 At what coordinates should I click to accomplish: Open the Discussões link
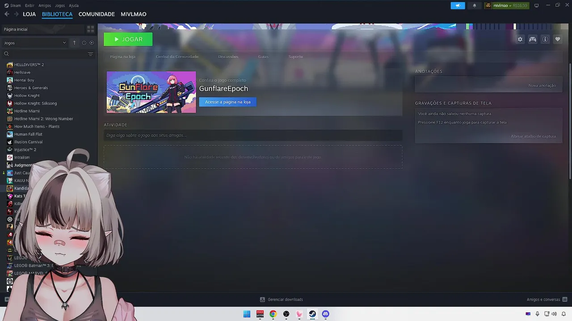tap(228, 57)
